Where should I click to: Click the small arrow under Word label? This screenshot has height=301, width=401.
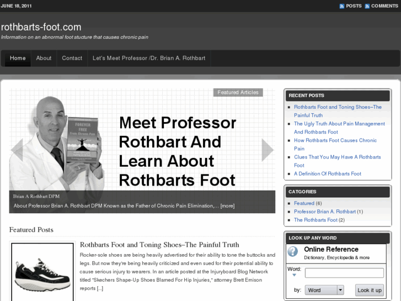coord(294,275)
